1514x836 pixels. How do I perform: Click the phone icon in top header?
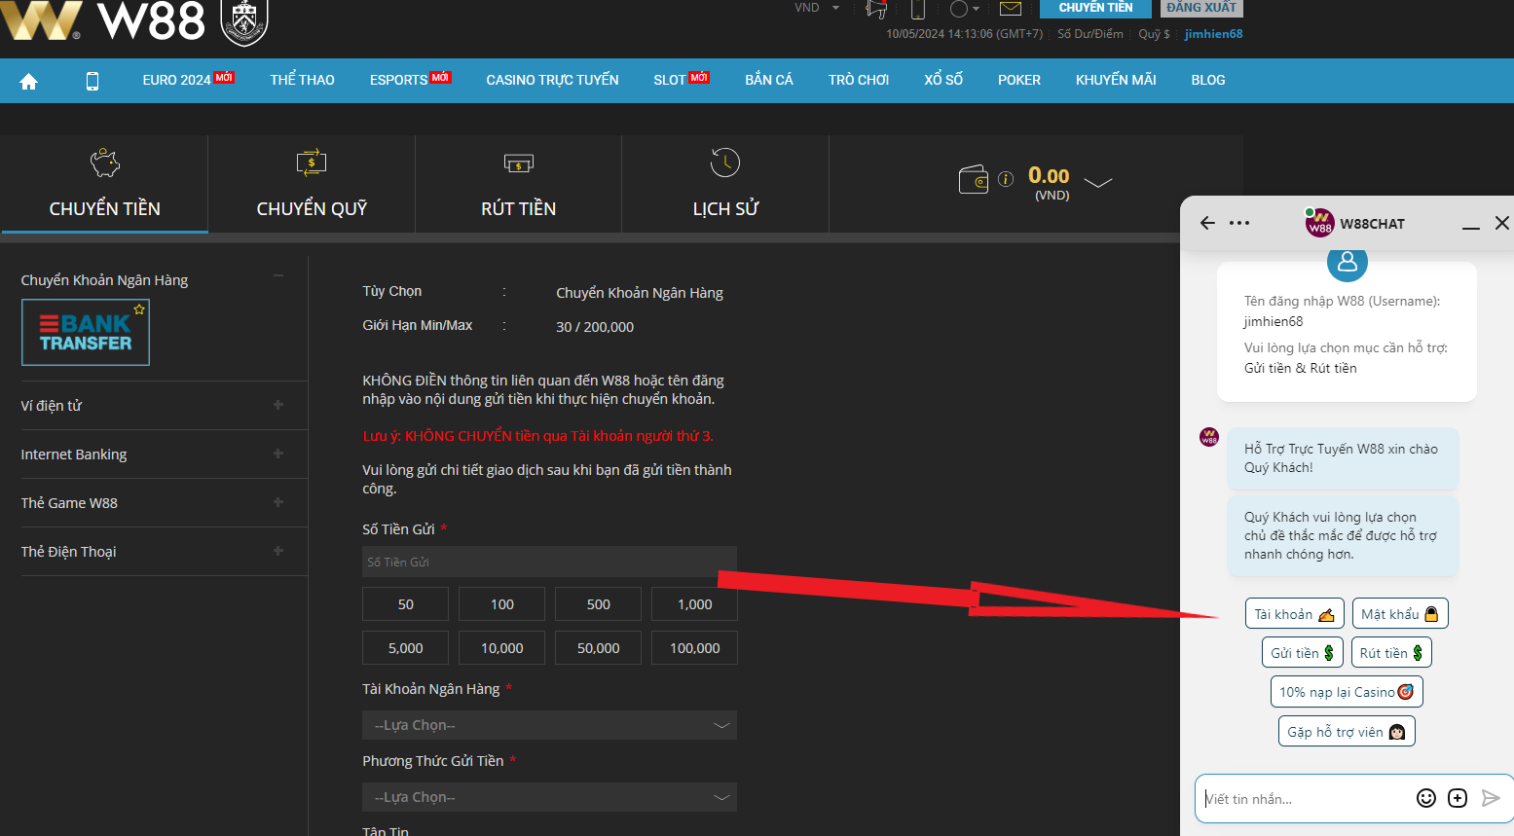pyautogui.click(x=917, y=9)
